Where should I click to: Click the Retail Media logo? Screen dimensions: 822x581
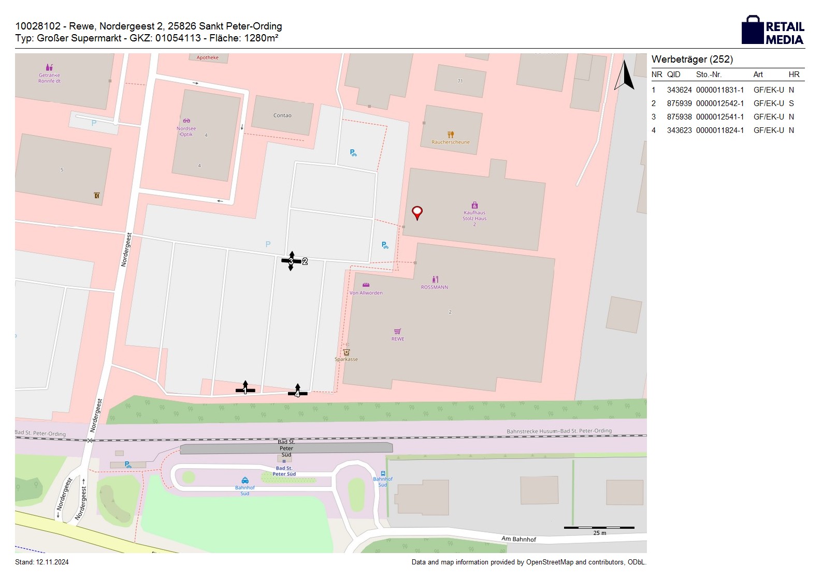click(773, 31)
